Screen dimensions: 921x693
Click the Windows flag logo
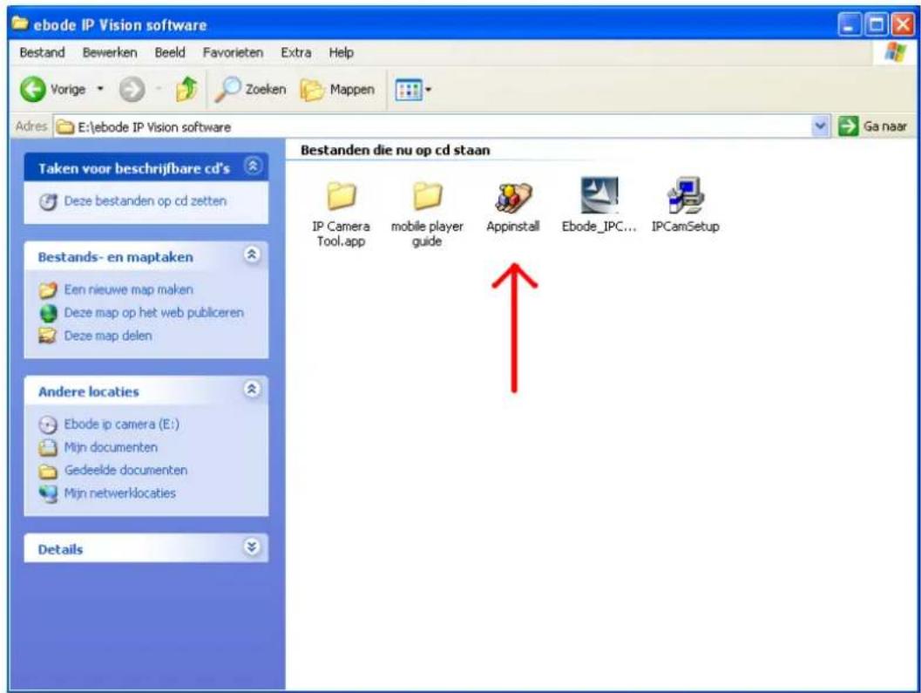[x=895, y=52]
